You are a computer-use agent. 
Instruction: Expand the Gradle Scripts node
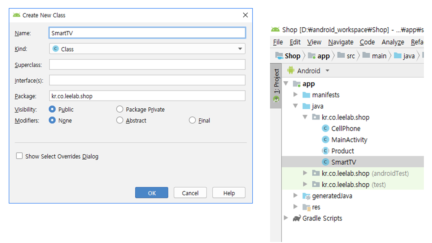(286, 218)
